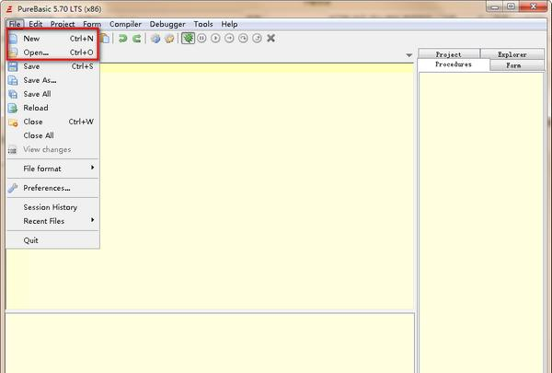The width and height of the screenshot is (552, 373).
Task: Click the Kill Program X toolbar icon
Action: [x=270, y=38]
